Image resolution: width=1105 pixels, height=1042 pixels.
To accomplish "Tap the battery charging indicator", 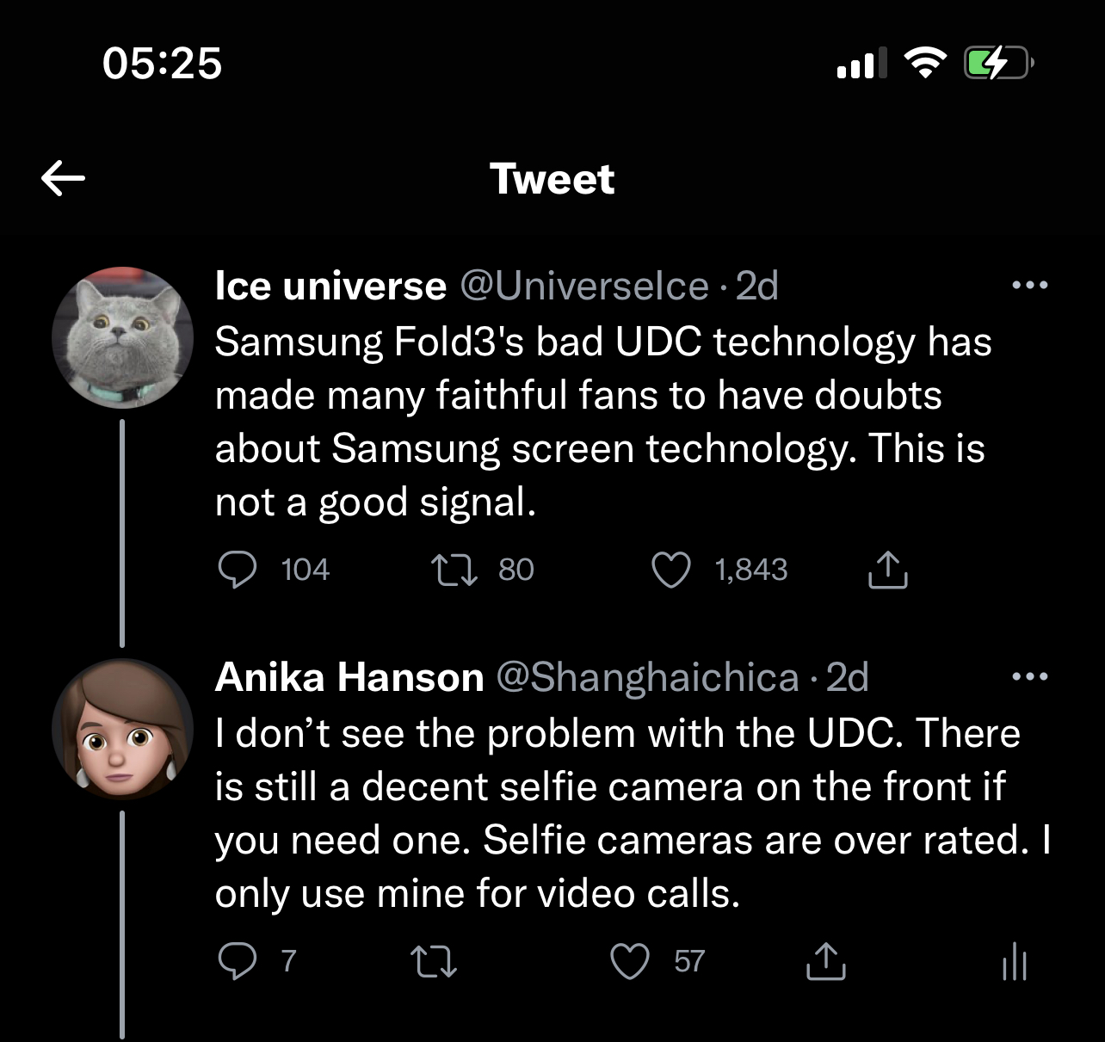I will [x=998, y=61].
